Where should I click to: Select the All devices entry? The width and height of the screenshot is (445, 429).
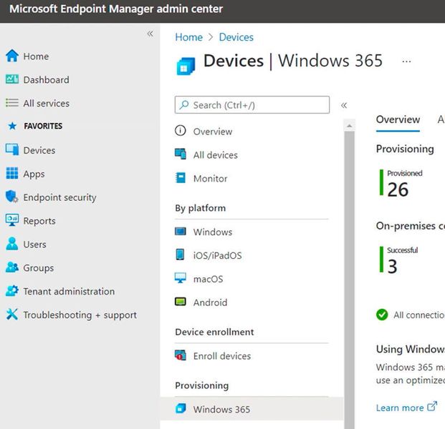216,155
